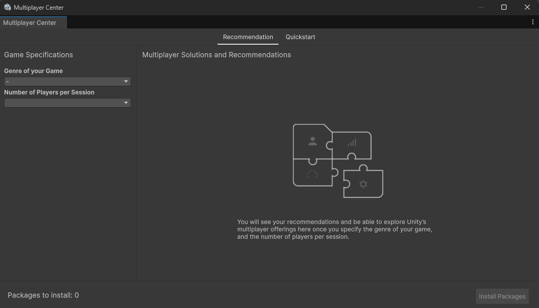The height and width of the screenshot is (308, 539).
Task: Open the Genre of your Game dropdown
Action: pos(68,81)
